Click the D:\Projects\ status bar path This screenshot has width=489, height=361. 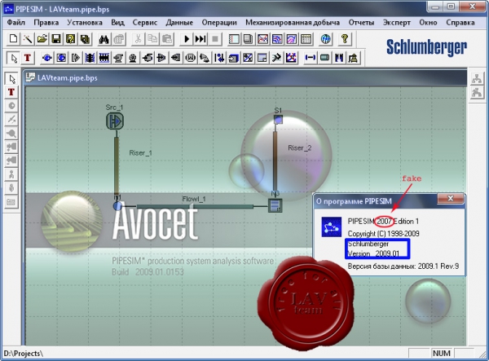coord(24,354)
